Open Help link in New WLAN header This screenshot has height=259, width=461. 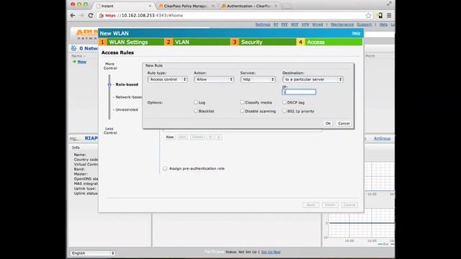(x=356, y=33)
